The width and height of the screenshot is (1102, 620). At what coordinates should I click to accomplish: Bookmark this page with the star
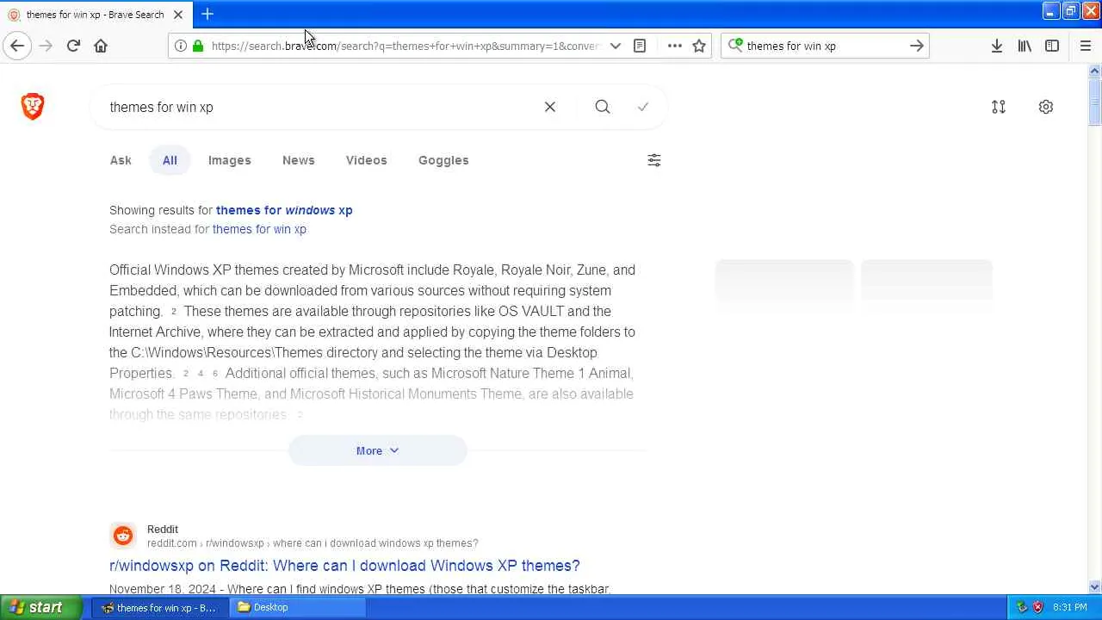[699, 46]
